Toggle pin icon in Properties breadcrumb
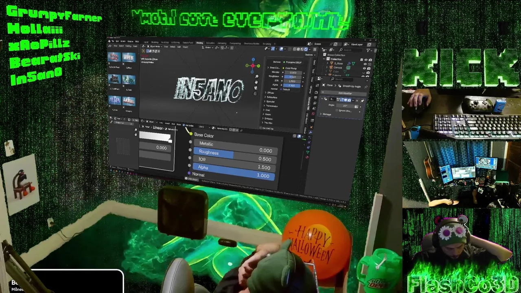 [x=366, y=87]
